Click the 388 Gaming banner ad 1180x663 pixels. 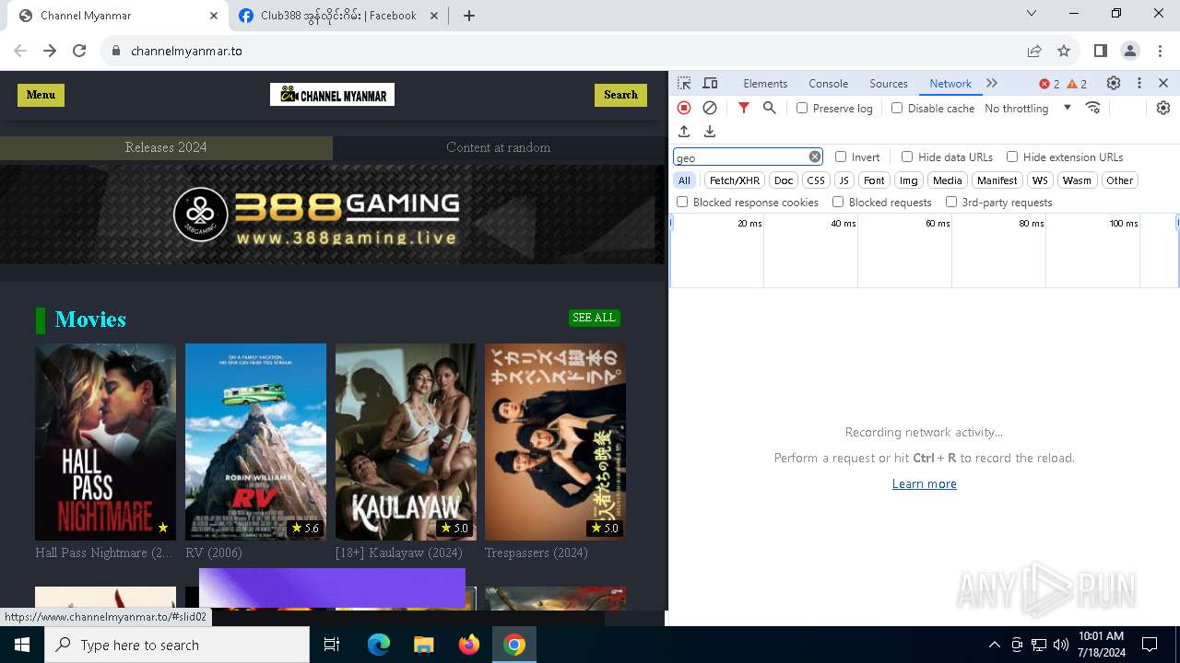click(x=332, y=215)
